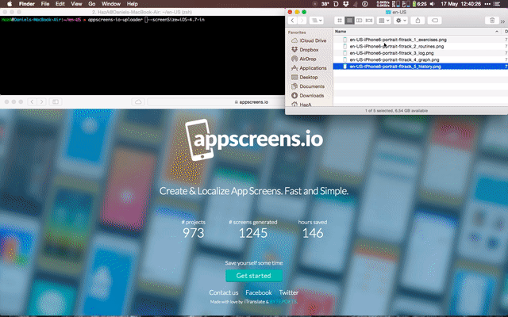Switch Finder to list view
Viewport: 508px width, 317px height.
click(349, 21)
